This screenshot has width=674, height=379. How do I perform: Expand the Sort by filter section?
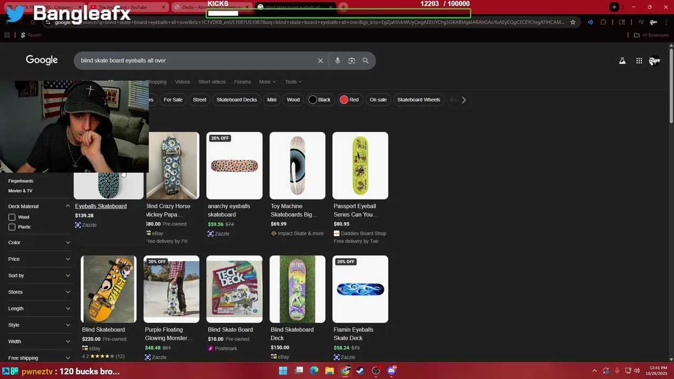tap(39, 275)
